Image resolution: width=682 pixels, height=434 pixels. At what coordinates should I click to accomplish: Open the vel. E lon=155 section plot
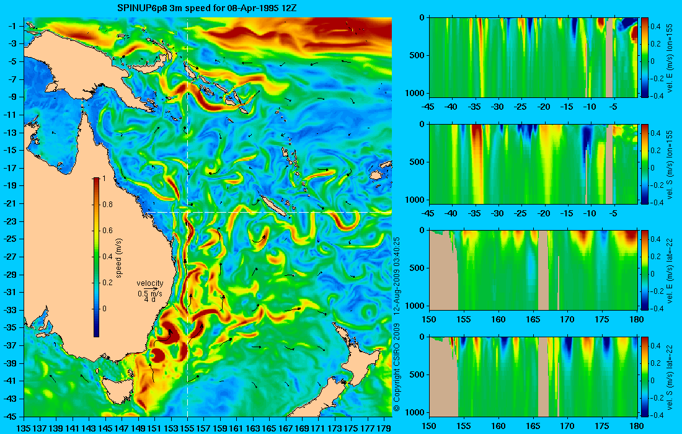[533, 58]
